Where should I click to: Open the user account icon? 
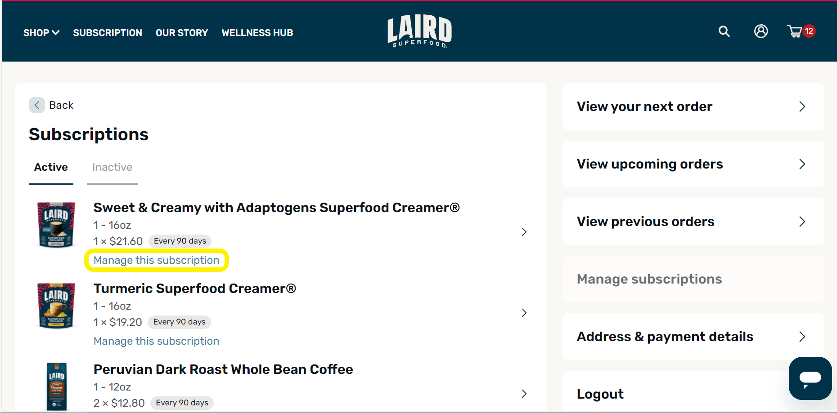pyautogui.click(x=760, y=31)
